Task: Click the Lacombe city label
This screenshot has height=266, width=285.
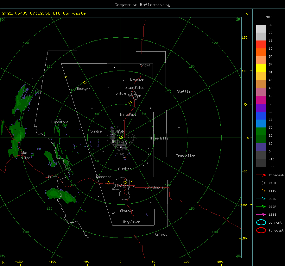Action: click(137, 79)
